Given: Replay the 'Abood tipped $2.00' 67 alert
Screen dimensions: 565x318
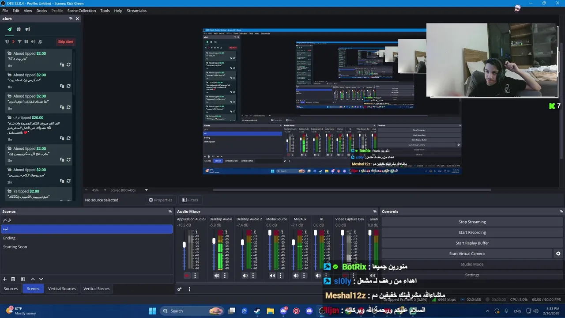Looking at the screenshot, I should tap(68, 64).
